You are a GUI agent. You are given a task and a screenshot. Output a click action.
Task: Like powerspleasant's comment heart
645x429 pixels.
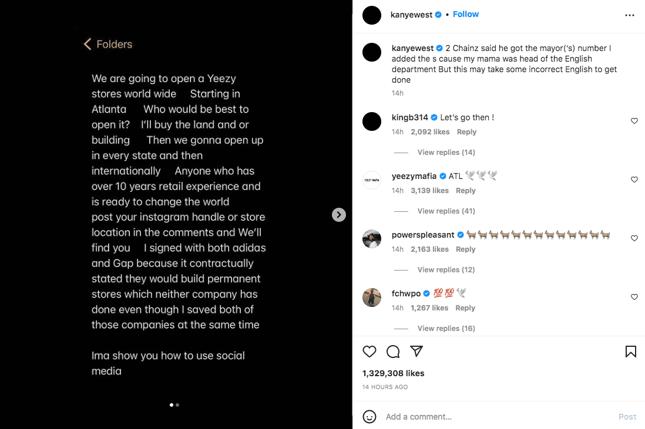tap(634, 238)
